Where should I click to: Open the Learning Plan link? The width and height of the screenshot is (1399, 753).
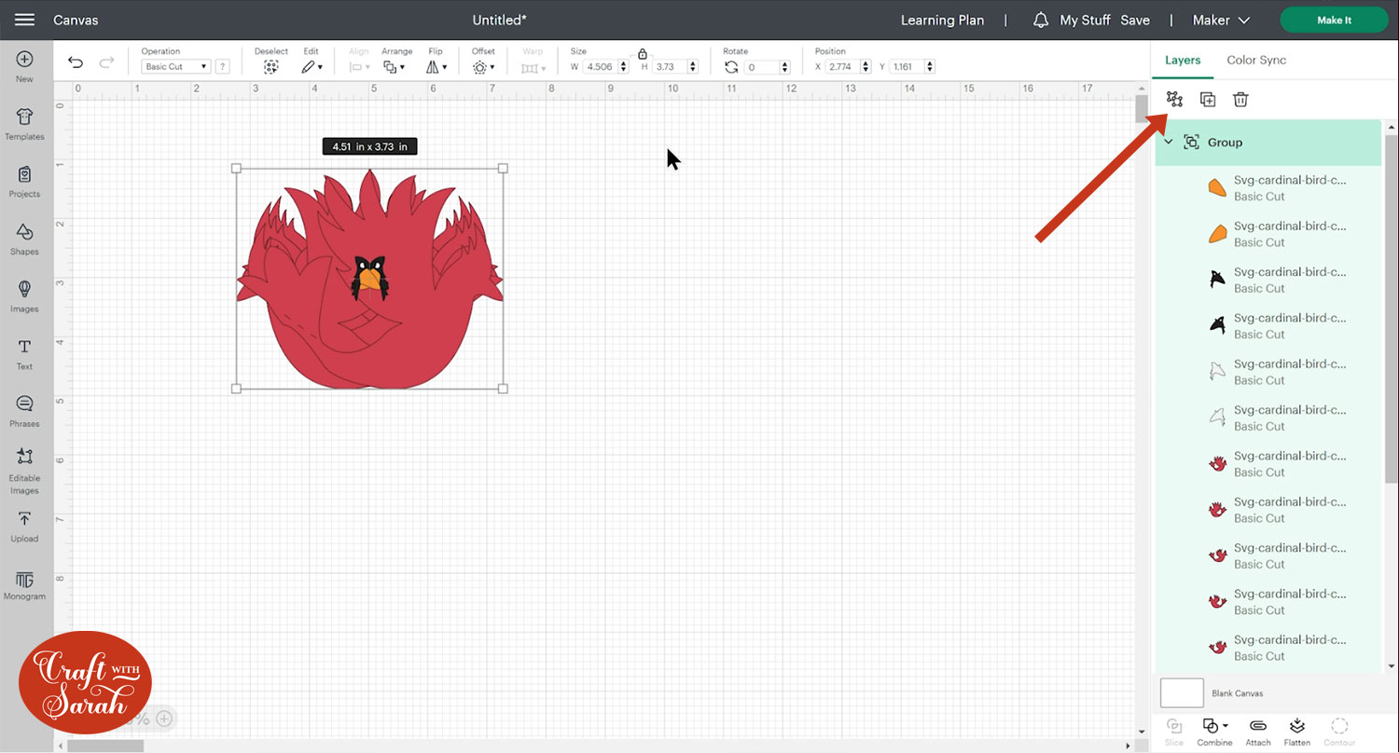pyautogui.click(x=942, y=20)
